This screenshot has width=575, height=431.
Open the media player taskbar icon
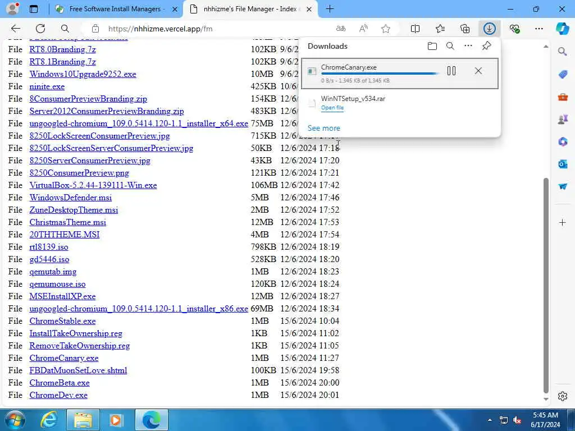point(116,420)
